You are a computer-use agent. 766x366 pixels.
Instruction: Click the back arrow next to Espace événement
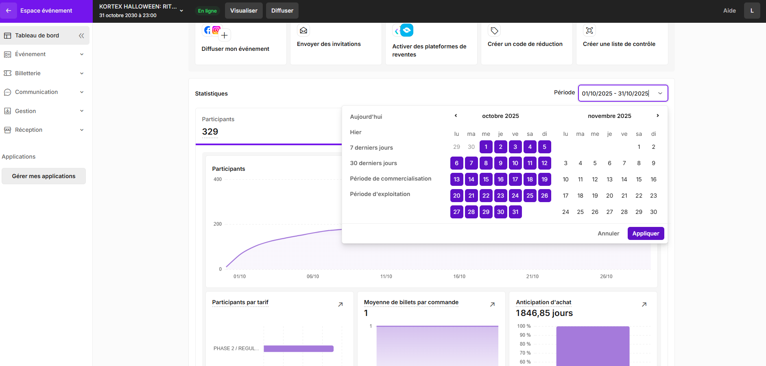pyautogui.click(x=9, y=11)
